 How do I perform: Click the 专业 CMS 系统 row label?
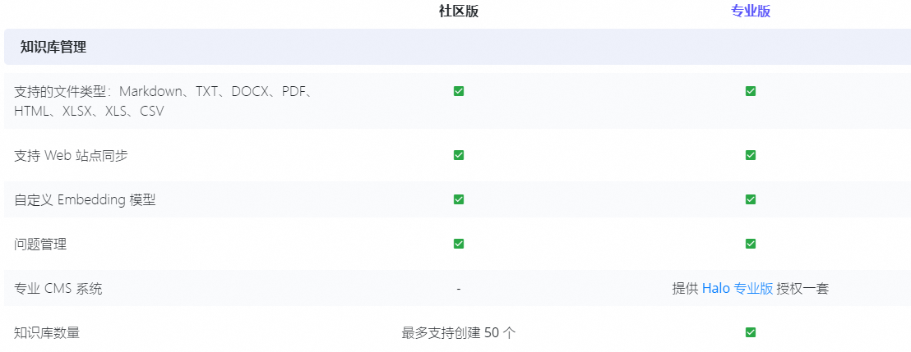(x=58, y=288)
